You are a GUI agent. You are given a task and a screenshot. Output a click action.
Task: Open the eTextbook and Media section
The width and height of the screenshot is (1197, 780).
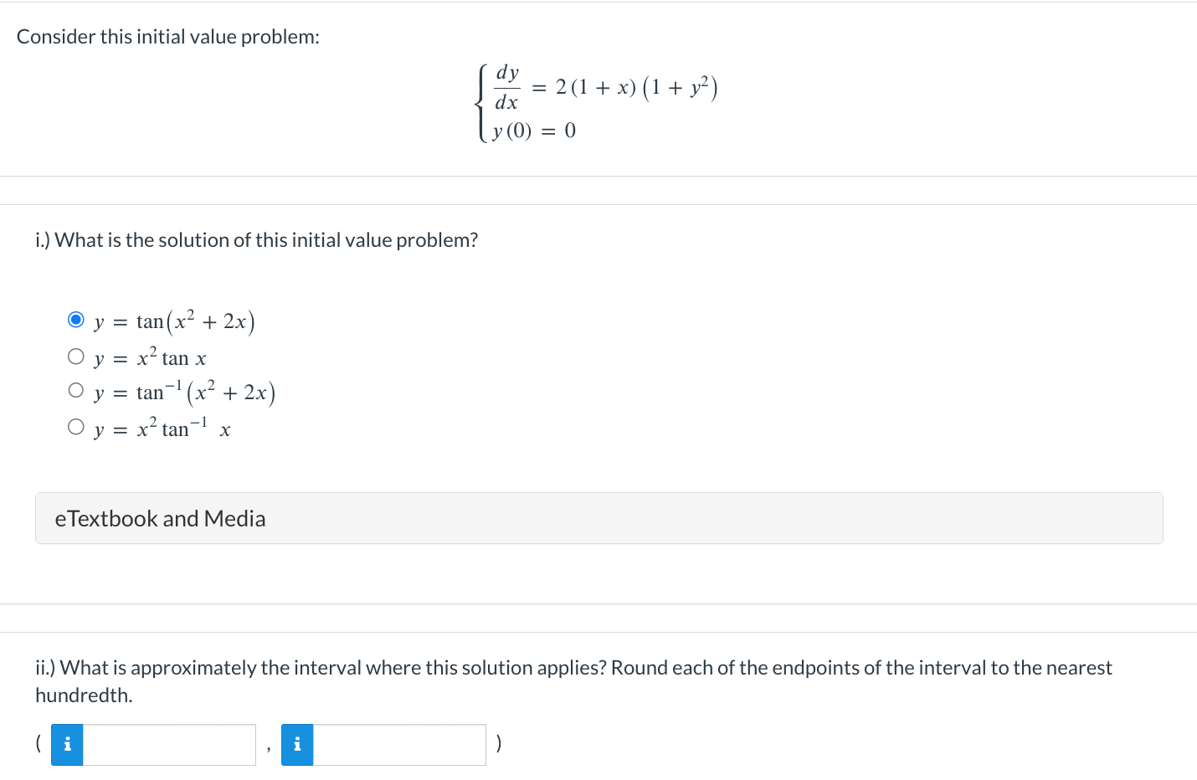point(598,518)
